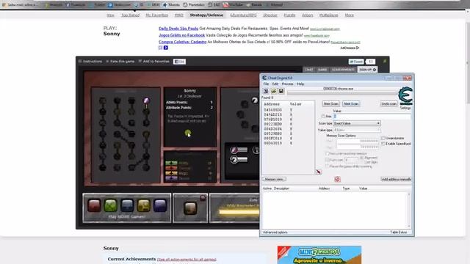Toggle the Enable Speedhack checkbox
The width and height of the screenshot is (470, 264).
pos(383,144)
